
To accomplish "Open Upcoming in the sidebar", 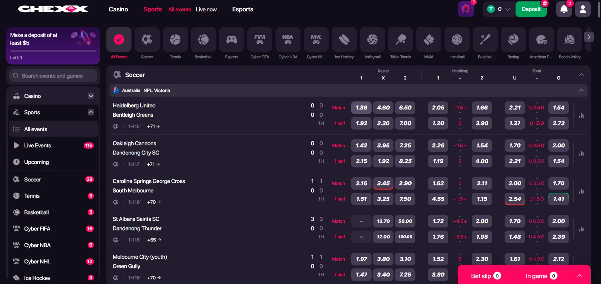I will tap(53, 162).
